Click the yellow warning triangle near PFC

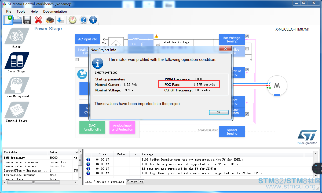tap(156, 36)
